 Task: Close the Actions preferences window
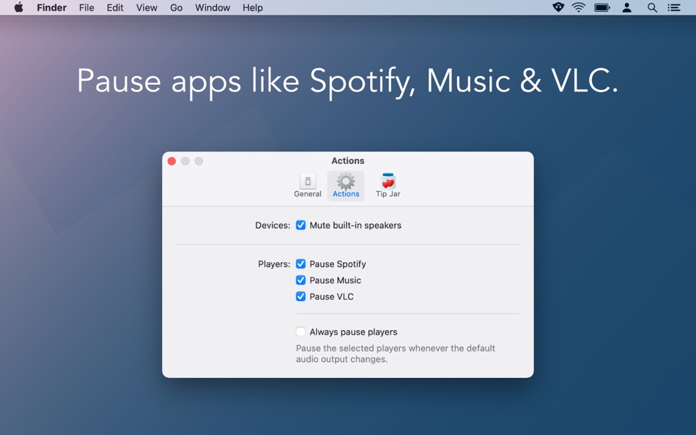coord(171,160)
